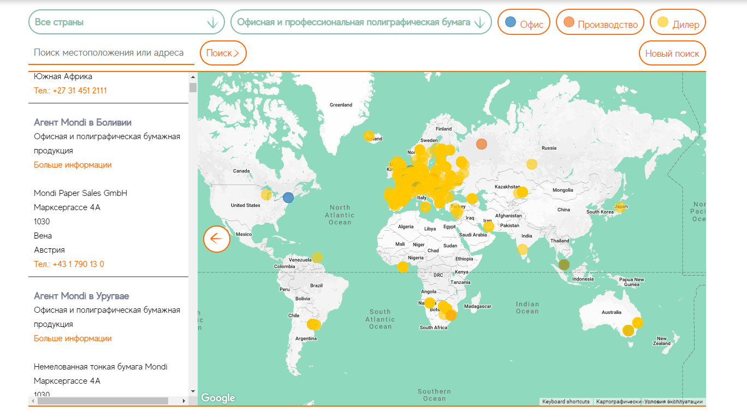Click the dealer marker in Argentina
The height and width of the screenshot is (417, 747).
pos(313,324)
